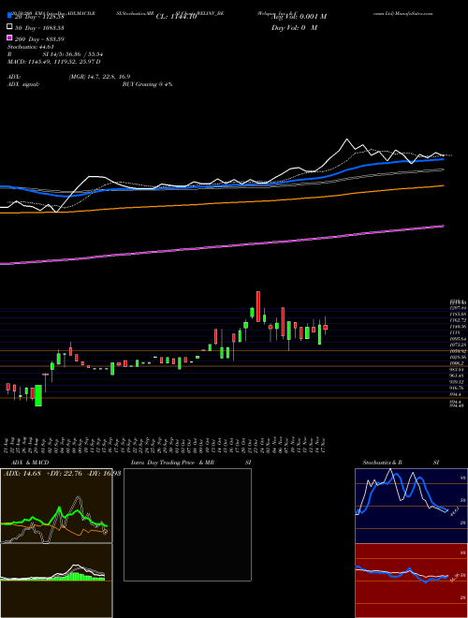Image resolution: width=468 pixels, height=618 pixels.
Task: Click the '(MGR) 14.7, 22.8, 16.9' ADX values
Action: [x=99, y=77]
